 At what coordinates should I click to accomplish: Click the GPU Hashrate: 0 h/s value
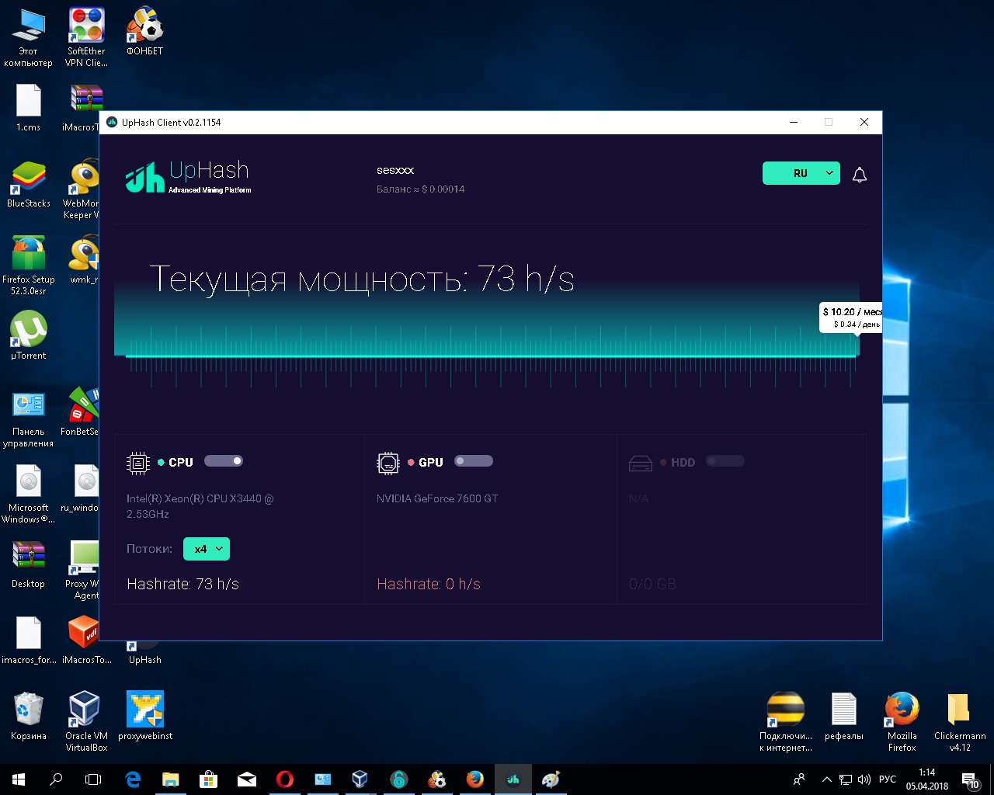click(x=429, y=584)
